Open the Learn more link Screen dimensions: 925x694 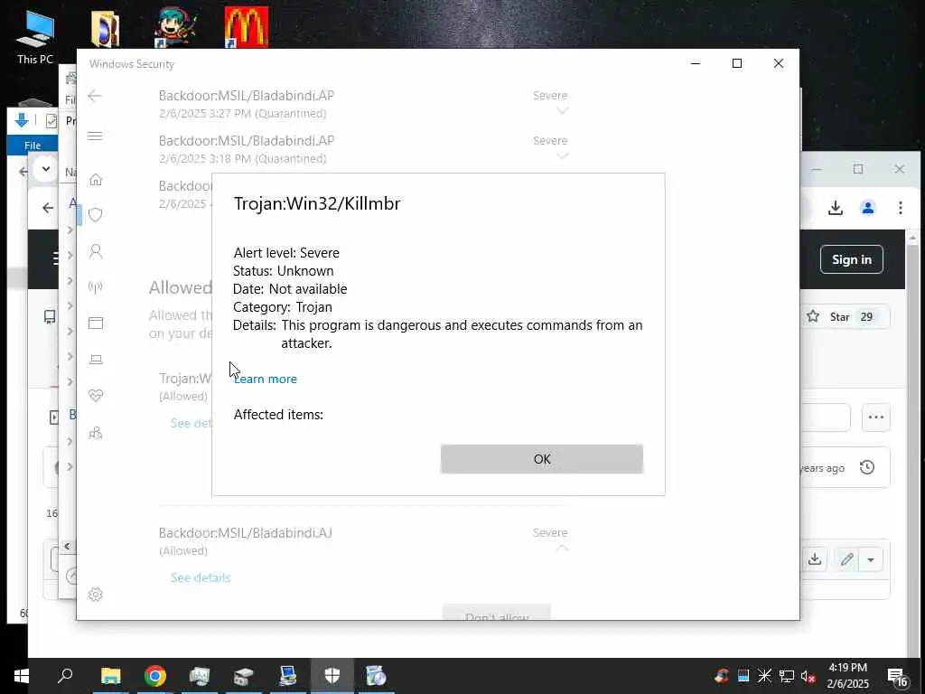(266, 379)
